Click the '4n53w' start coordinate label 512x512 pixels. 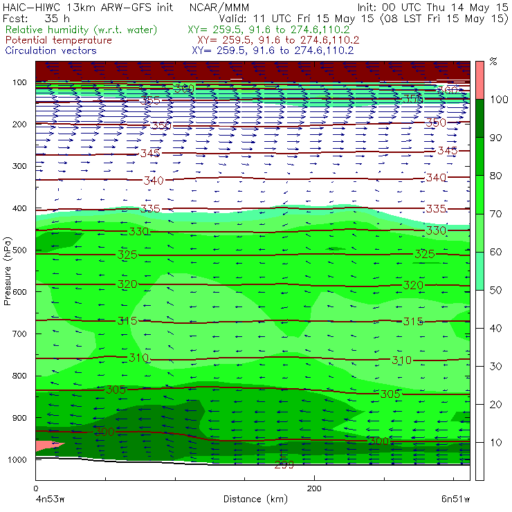coord(50,500)
